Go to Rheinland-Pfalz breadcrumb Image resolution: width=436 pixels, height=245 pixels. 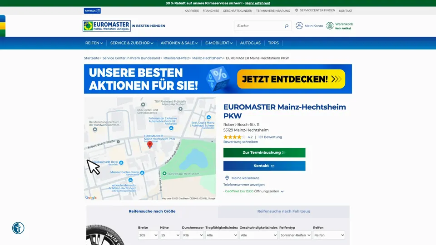coord(176,58)
